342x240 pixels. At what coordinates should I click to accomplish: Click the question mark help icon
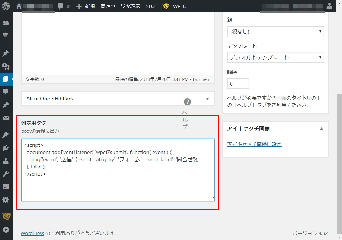pyautogui.click(x=188, y=102)
